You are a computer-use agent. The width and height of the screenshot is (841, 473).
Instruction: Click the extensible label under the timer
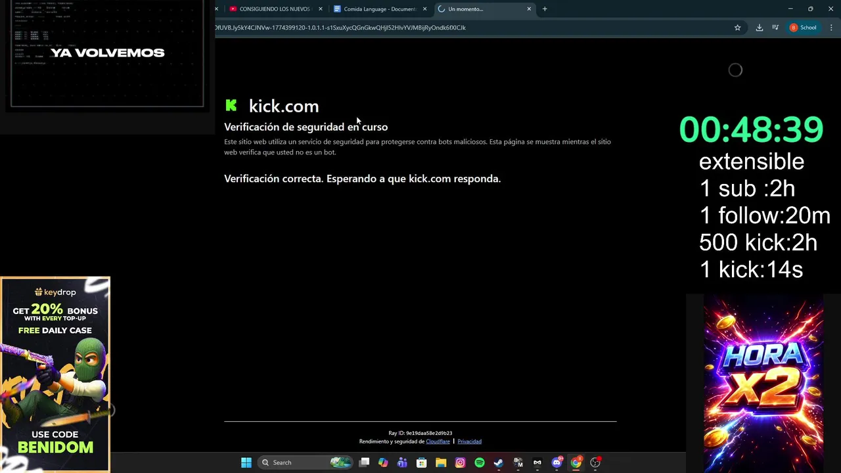752,162
